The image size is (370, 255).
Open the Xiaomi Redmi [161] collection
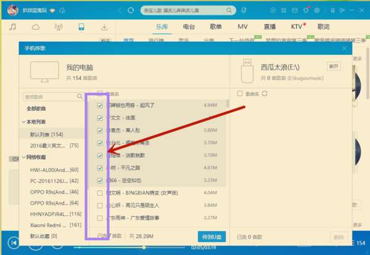coord(55,225)
